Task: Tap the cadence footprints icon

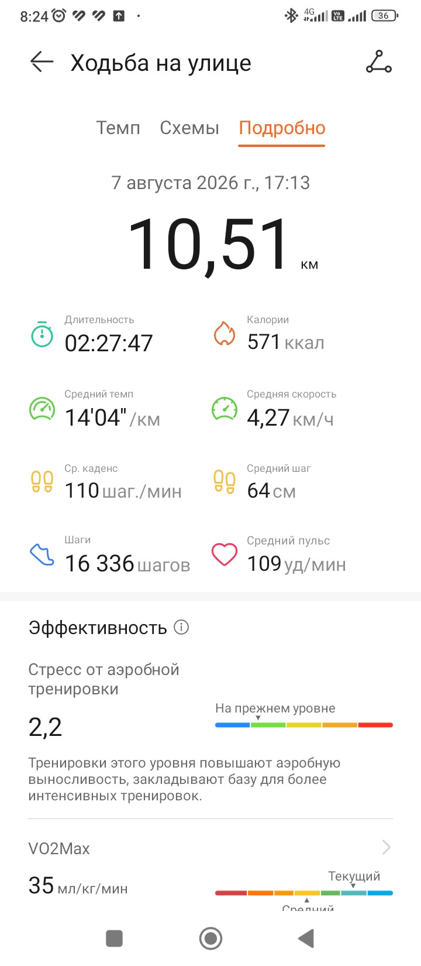Action: coord(42,482)
